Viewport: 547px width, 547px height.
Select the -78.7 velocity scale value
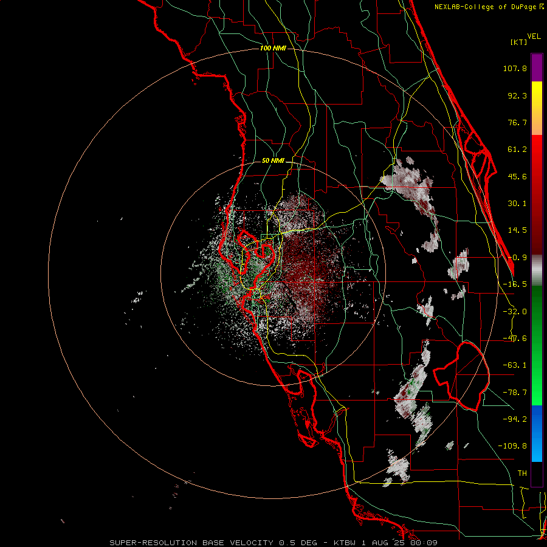pyautogui.click(x=515, y=393)
